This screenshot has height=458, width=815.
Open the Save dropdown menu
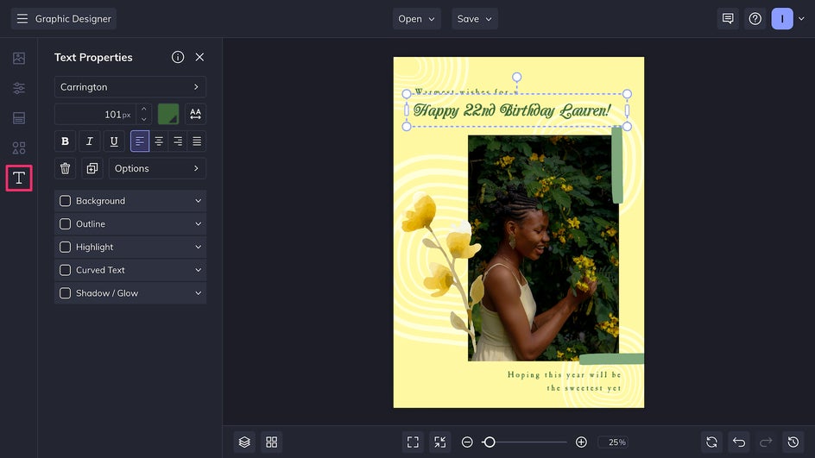475,19
